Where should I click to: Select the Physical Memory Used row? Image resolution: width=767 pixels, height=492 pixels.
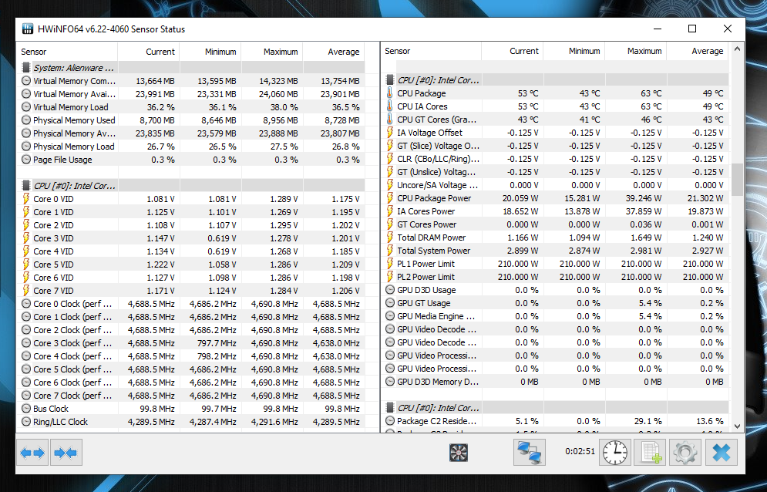click(190, 120)
